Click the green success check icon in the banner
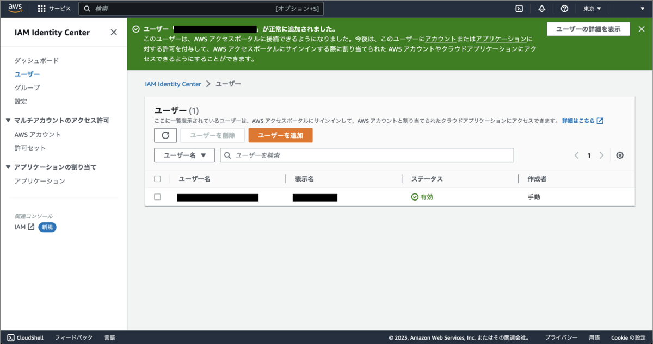The width and height of the screenshot is (653, 344). tap(135, 29)
